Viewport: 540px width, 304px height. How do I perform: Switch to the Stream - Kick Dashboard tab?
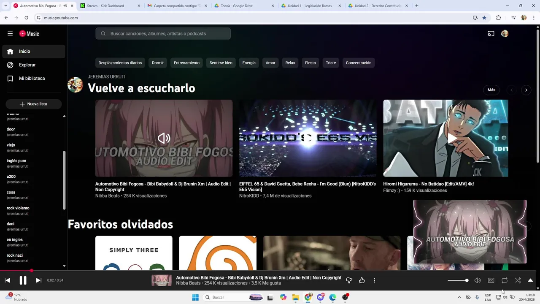(x=111, y=6)
